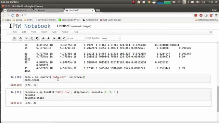
Task: Click the red circular extension icon
Action: (201, 15)
